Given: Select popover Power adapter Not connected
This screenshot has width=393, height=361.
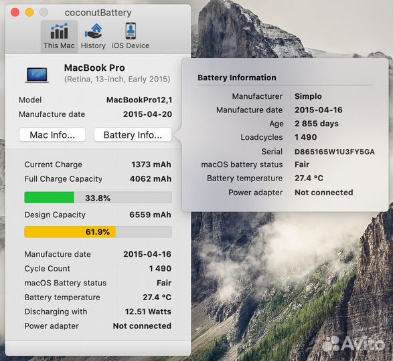Looking at the screenshot, I should tap(324, 193).
